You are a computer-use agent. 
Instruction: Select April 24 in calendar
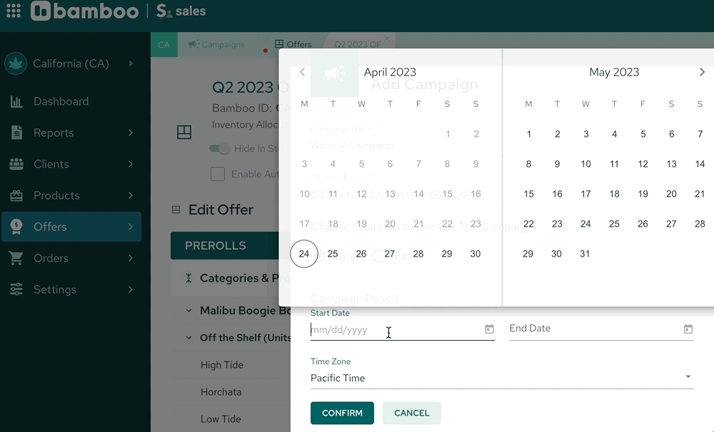pos(303,254)
